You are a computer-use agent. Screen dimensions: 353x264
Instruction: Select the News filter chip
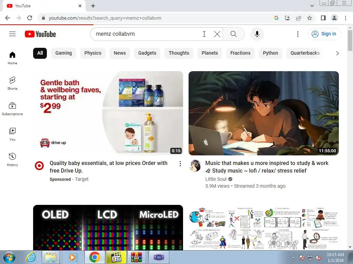[120, 53]
